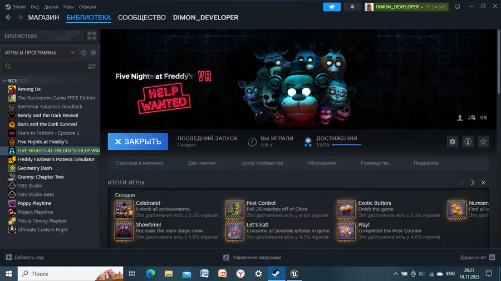The width and height of the screenshot is (501, 281).
Task: Open Страница в магазине link
Action: (139, 163)
